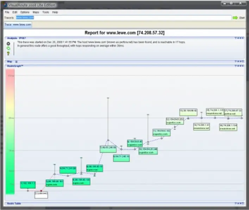Click the 'Trace to' label
Viewport: 249px width, 210px height.
pyautogui.click(x=9, y=18)
